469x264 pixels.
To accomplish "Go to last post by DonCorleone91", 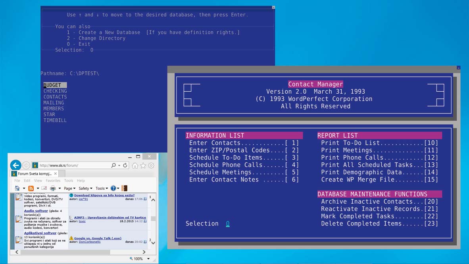I will [x=145, y=242].
